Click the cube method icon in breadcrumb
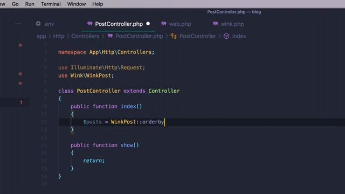 [x=226, y=36]
